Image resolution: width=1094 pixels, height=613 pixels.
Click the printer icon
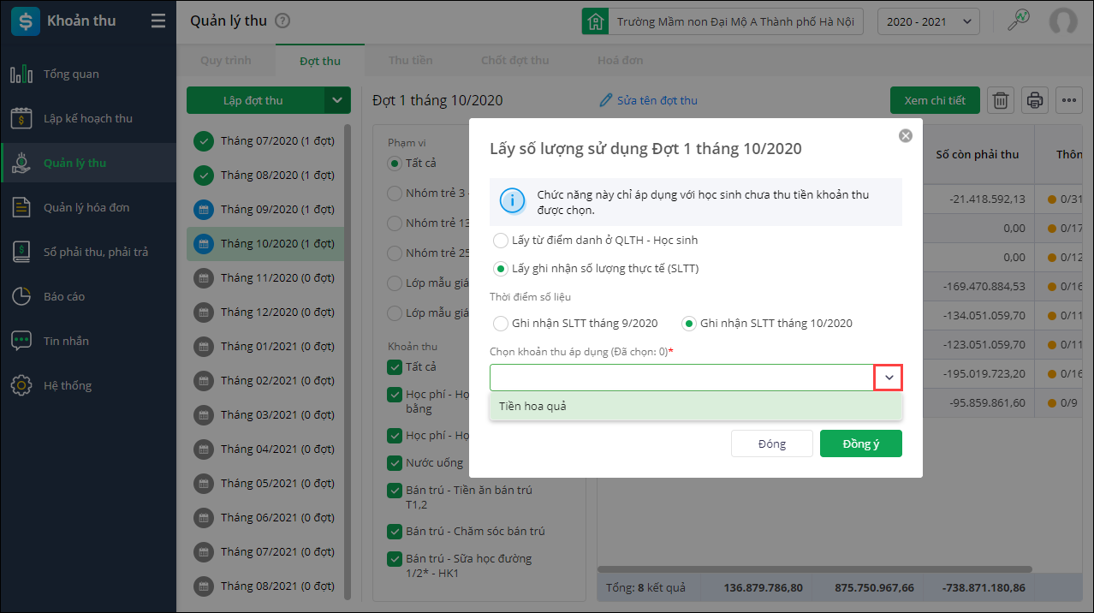[x=1035, y=100]
